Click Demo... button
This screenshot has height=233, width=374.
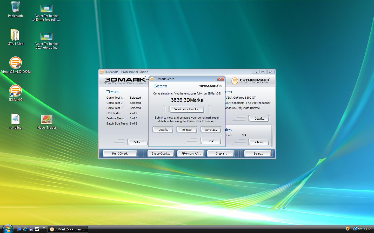point(258,154)
